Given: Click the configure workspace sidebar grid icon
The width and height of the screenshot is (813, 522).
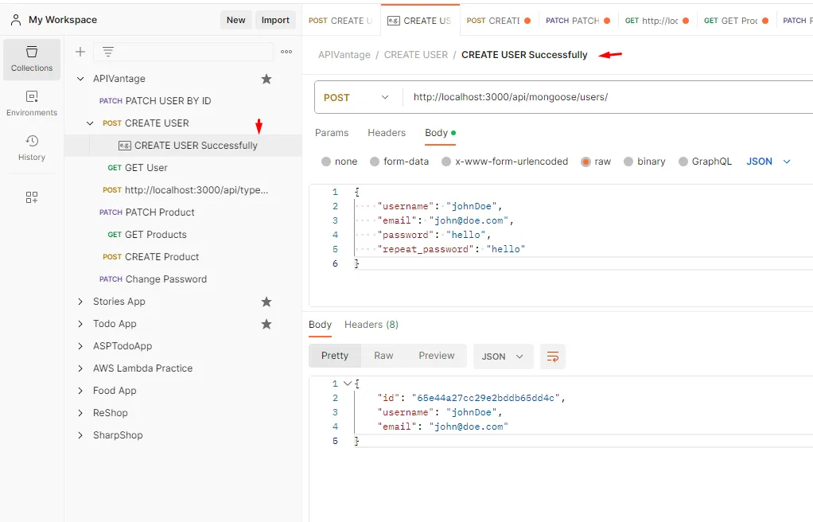Looking at the screenshot, I should tap(32, 197).
